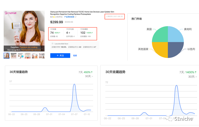The width and height of the screenshot is (199, 127).
Task: Click the 总销量: 82 text
Action: pos(54,36)
